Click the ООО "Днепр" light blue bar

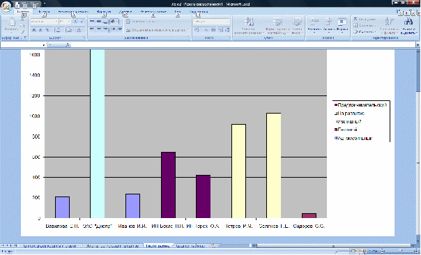click(98, 134)
